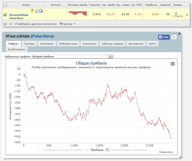The width and height of the screenshot is (192, 161).
Task: Click the Like count bubble showing 0
Action: [174, 37]
